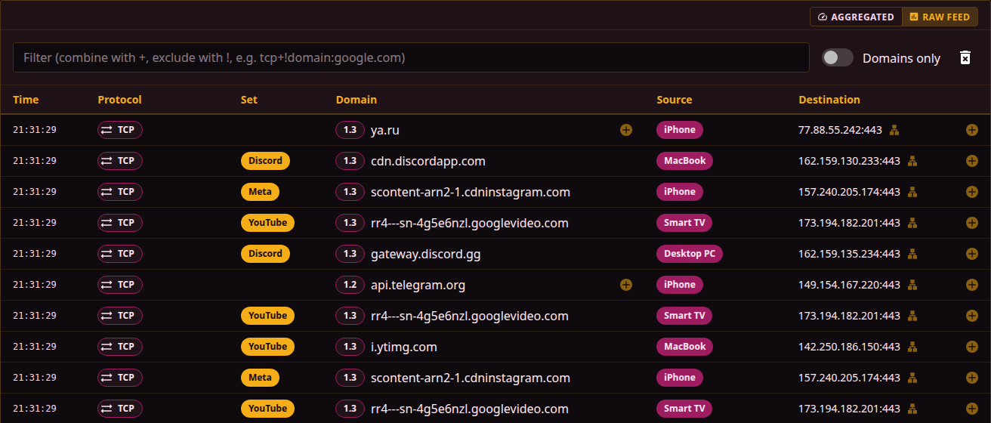Screen dimensions: 991x423
Task: Click destination address 77.88.55.242:443
Action: 840,130
